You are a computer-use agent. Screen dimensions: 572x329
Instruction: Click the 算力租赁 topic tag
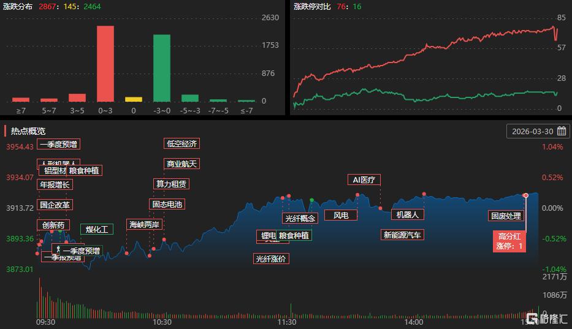[171, 184]
